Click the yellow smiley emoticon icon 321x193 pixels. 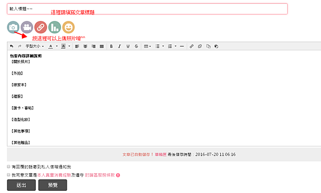(x=68, y=27)
